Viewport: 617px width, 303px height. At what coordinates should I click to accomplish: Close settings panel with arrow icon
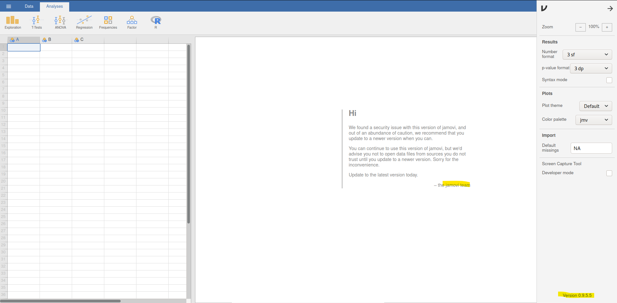coord(610,9)
